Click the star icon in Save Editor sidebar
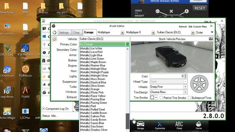The height and width of the screenshot is (132, 235). pyautogui.click(x=44, y=77)
